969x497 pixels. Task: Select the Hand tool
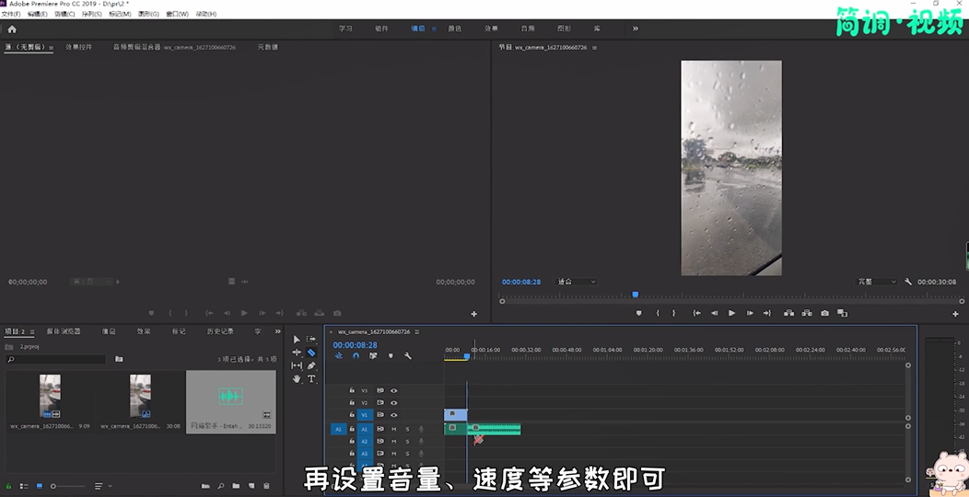(x=297, y=379)
